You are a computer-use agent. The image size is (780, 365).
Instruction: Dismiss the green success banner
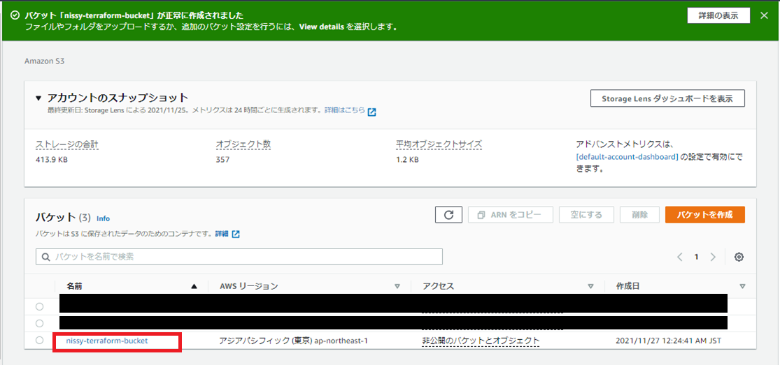tap(765, 15)
